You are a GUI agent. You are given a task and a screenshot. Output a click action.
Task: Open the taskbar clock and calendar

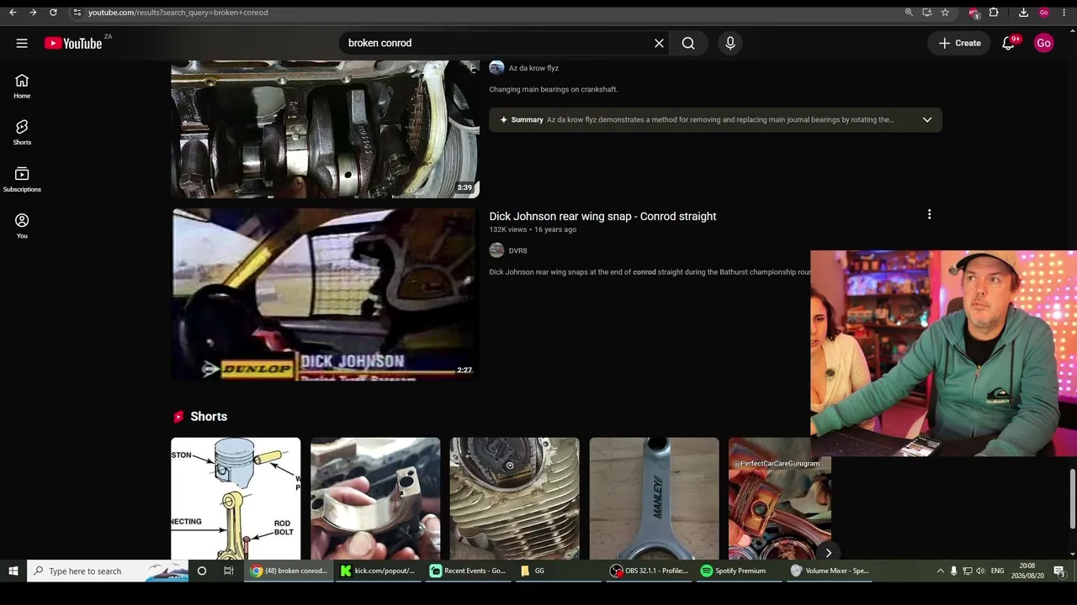click(x=1027, y=571)
